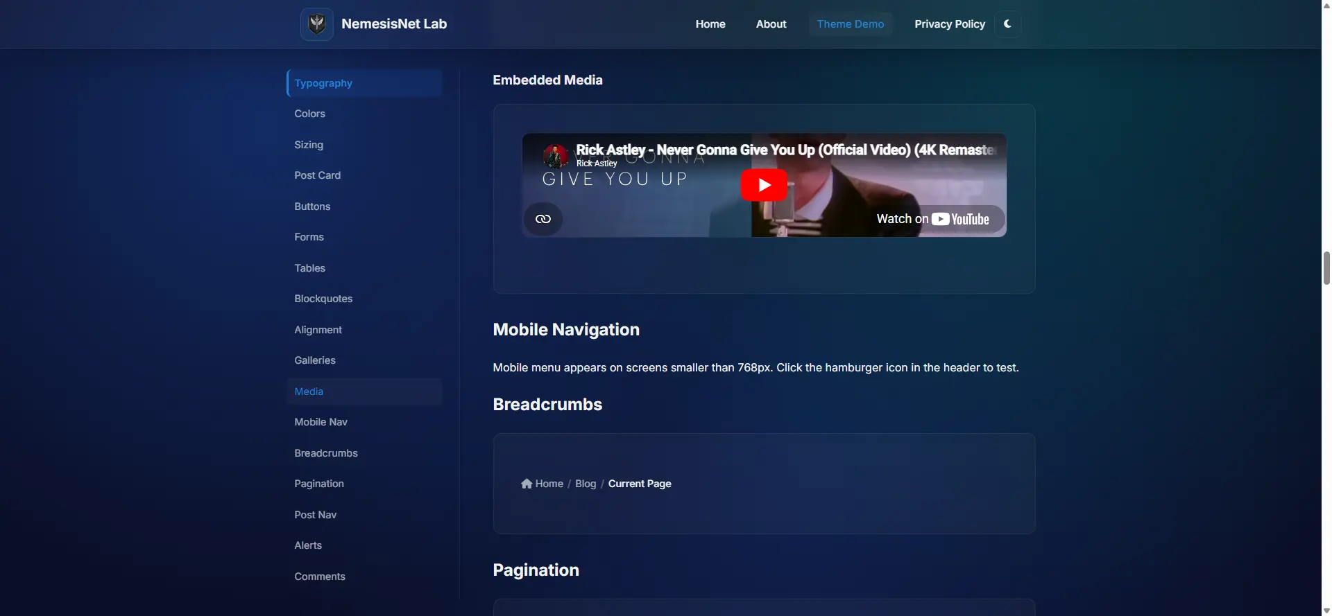This screenshot has height=616, width=1332.
Task: Click the Pagination section heading
Action: coord(536,570)
